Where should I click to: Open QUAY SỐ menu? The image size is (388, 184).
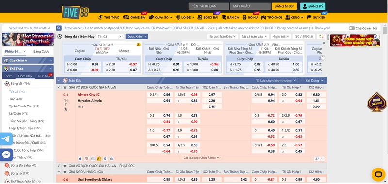click(x=161, y=17)
